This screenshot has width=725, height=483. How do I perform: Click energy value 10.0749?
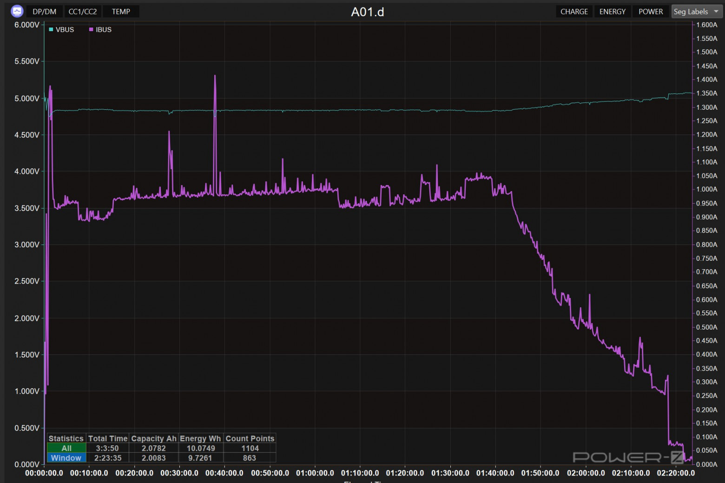[201, 448]
